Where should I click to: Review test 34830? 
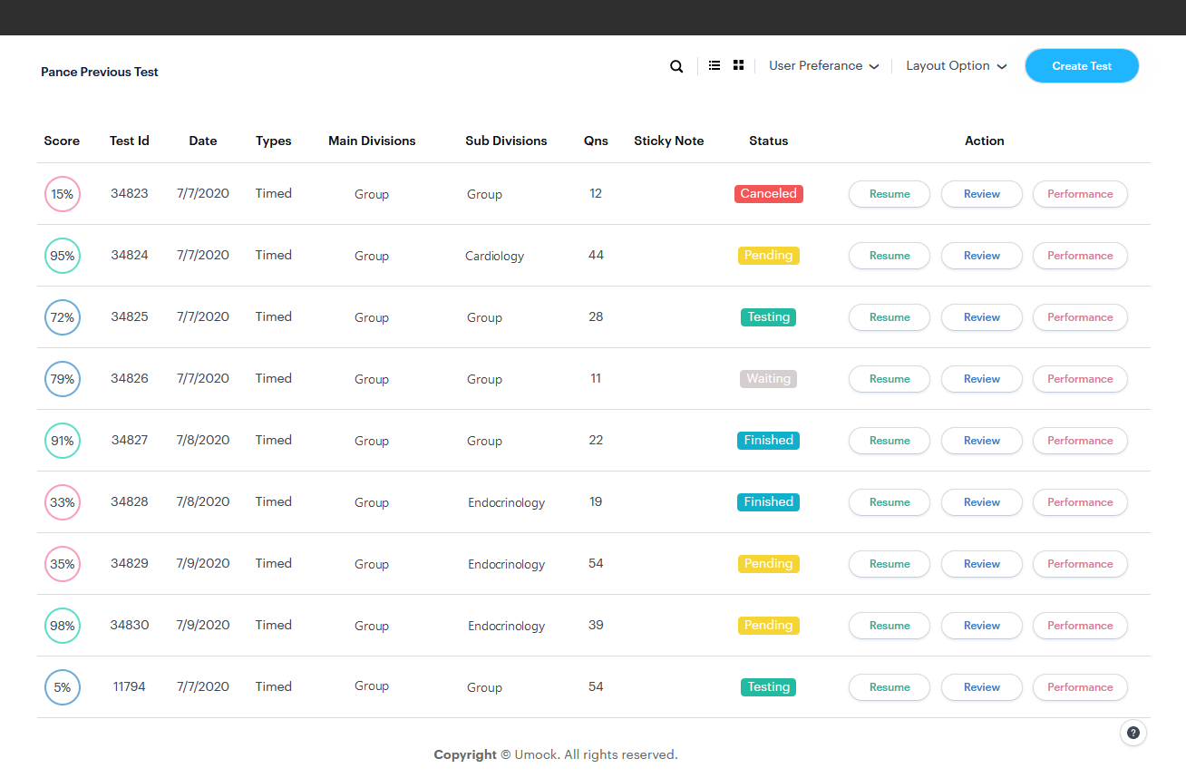coord(982,626)
